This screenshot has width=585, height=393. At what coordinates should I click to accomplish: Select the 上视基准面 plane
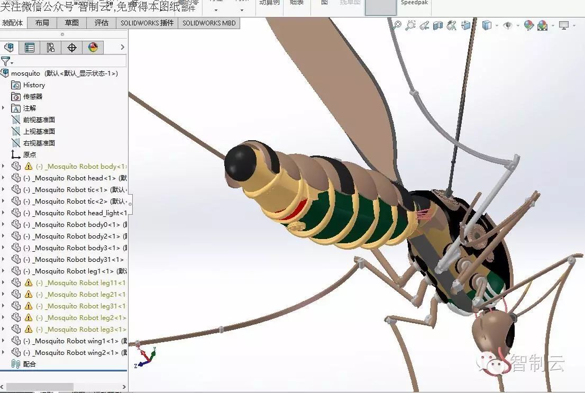click(x=33, y=131)
